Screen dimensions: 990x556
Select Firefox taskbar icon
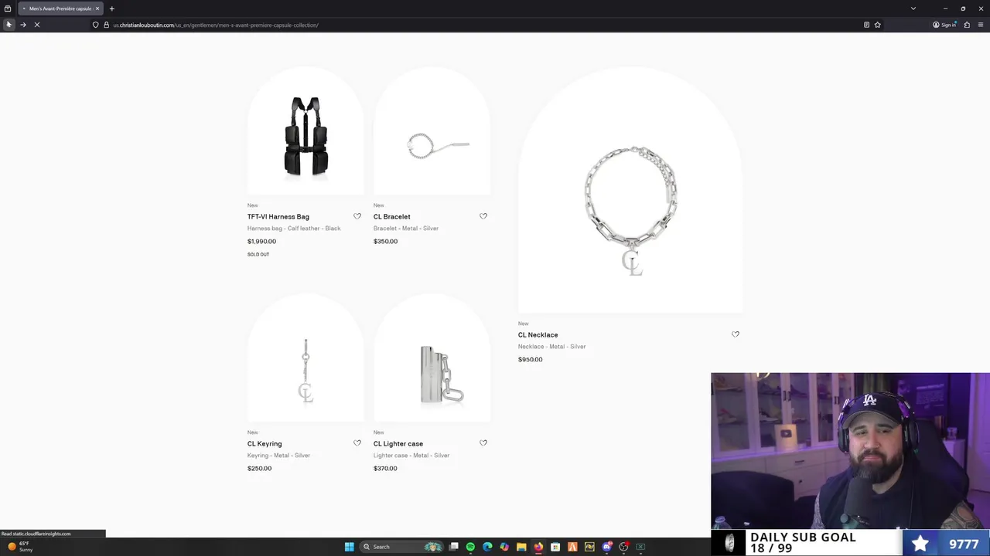pos(538,547)
